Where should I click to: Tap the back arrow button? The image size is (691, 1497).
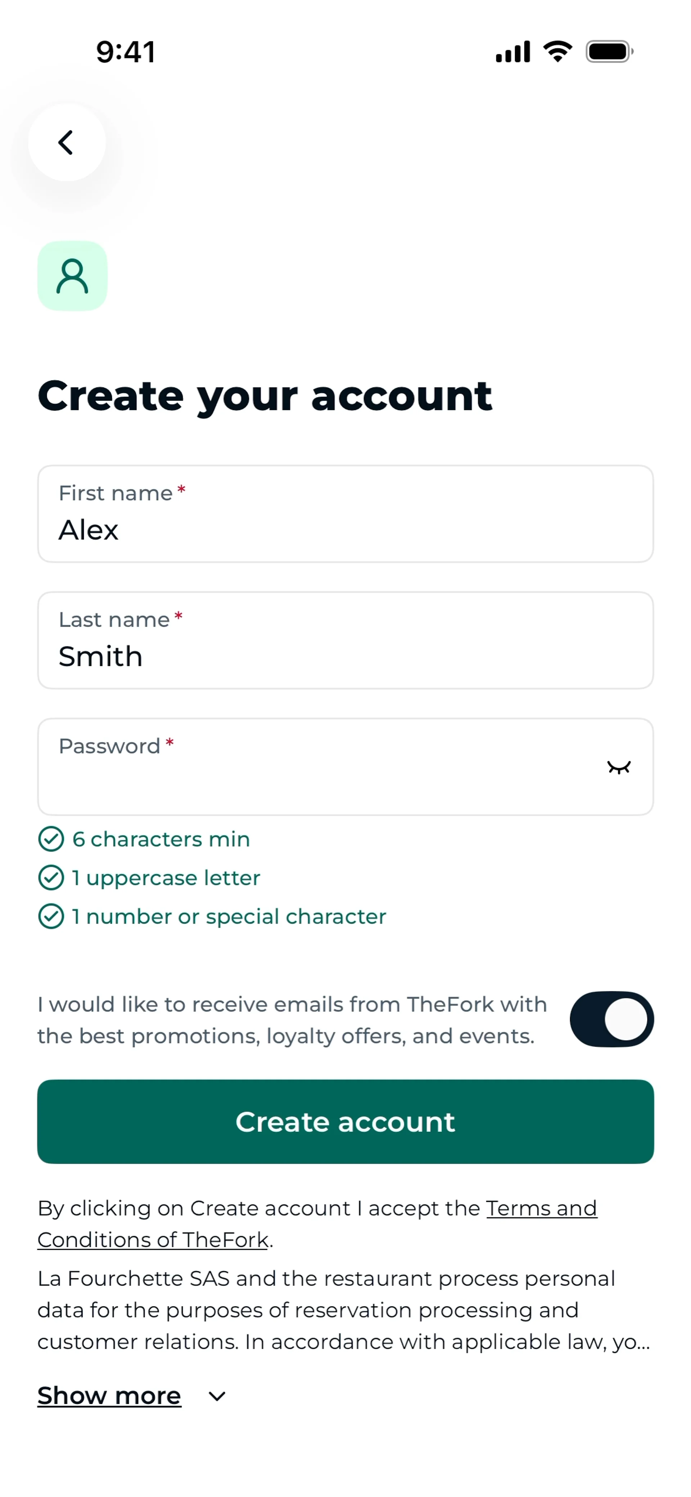(x=66, y=143)
